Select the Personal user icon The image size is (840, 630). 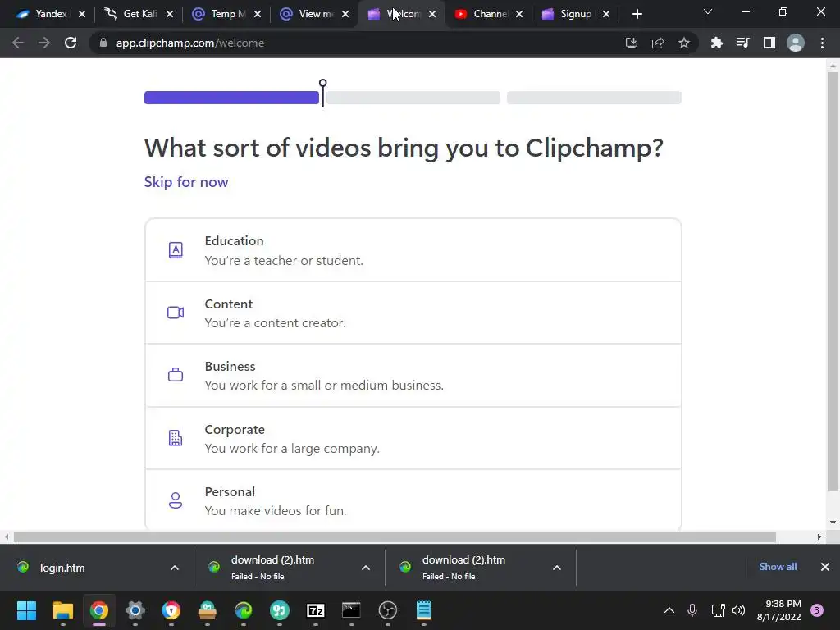(x=176, y=500)
